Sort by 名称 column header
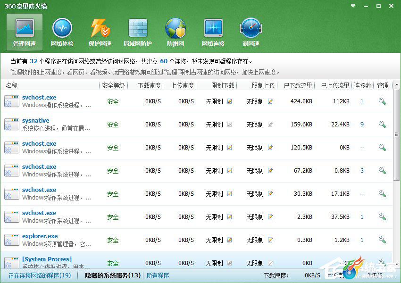The height and width of the screenshot is (283, 401). 12,85
